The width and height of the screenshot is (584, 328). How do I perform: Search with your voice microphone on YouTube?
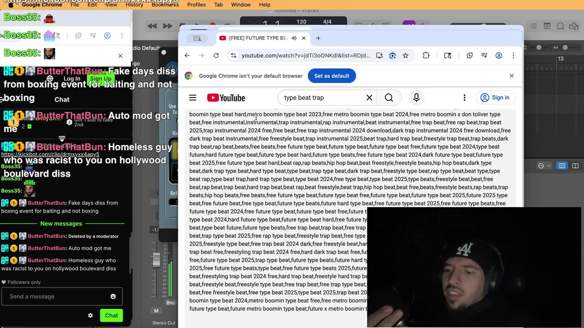(x=416, y=97)
